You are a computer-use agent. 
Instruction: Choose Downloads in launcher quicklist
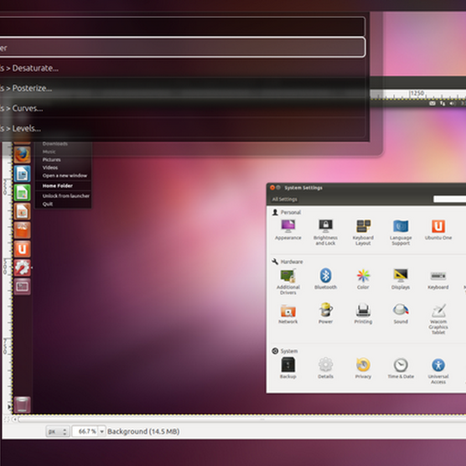55,144
